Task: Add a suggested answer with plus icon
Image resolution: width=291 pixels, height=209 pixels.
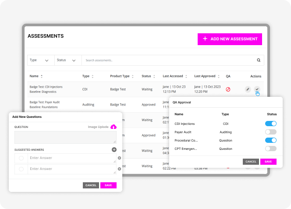Action: pos(114,150)
